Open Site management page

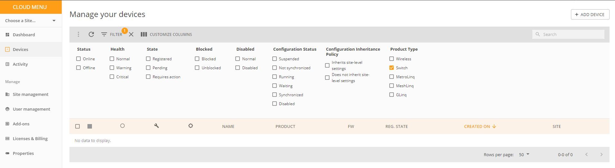click(31, 94)
